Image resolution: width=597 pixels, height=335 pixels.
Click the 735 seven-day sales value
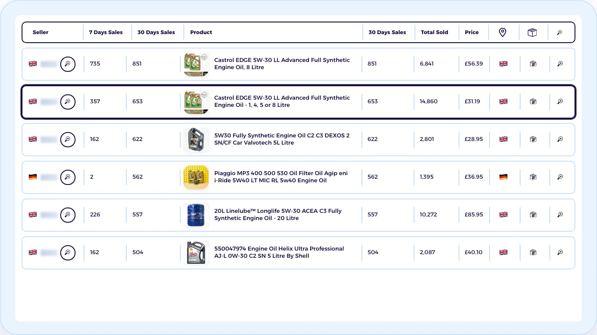click(x=95, y=64)
